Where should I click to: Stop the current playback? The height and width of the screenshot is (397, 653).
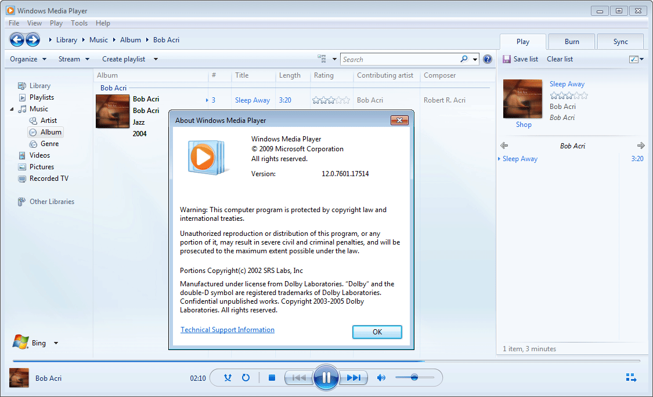click(x=272, y=377)
